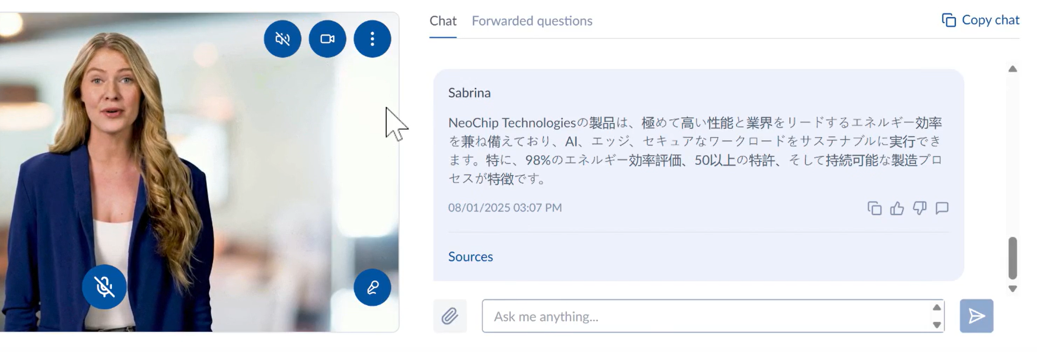Viewport: 1037px width, 352px height.
Task: Leave a comment on Sabrina's response
Action: click(x=942, y=208)
